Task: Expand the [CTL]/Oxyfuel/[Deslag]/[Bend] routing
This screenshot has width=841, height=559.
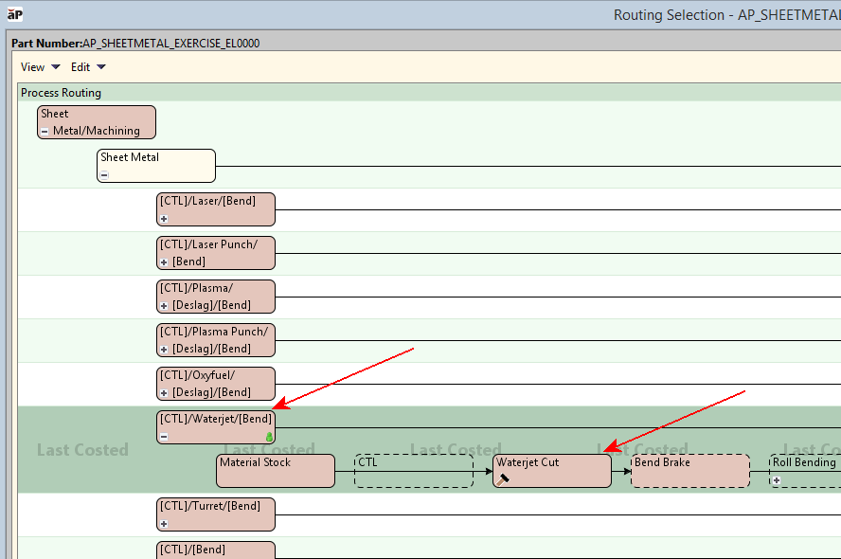Action: coord(164,393)
